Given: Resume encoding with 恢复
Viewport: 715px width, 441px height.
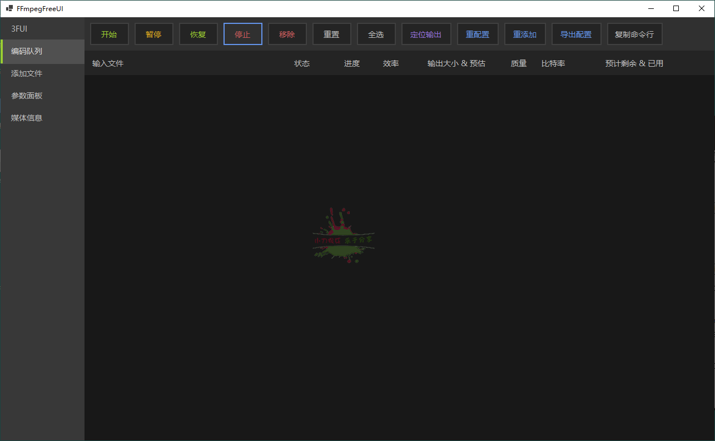Looking at the screenshot, I should coord(198,34).
